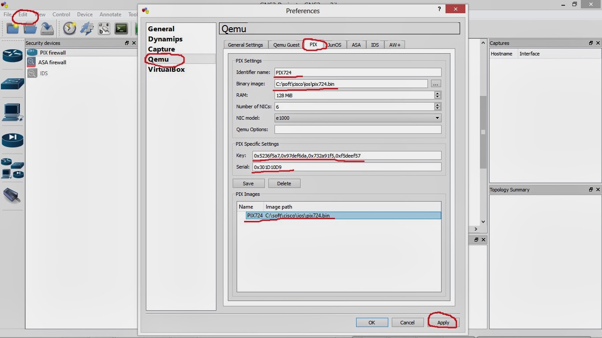Viewport: 602px width, 338px height.
Task: Increase Number of NICs with up arrow
Action: point(437,105)
